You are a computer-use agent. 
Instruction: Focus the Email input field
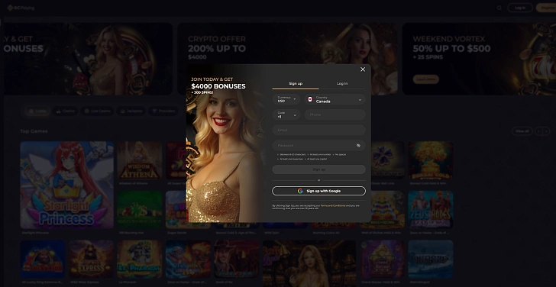pyautogui.click(x=318, y=130)
